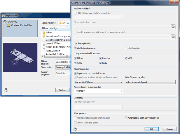
Task: Close the CATIA V5 options dialog
Action: pyautogui.click(x=174, y=2)
